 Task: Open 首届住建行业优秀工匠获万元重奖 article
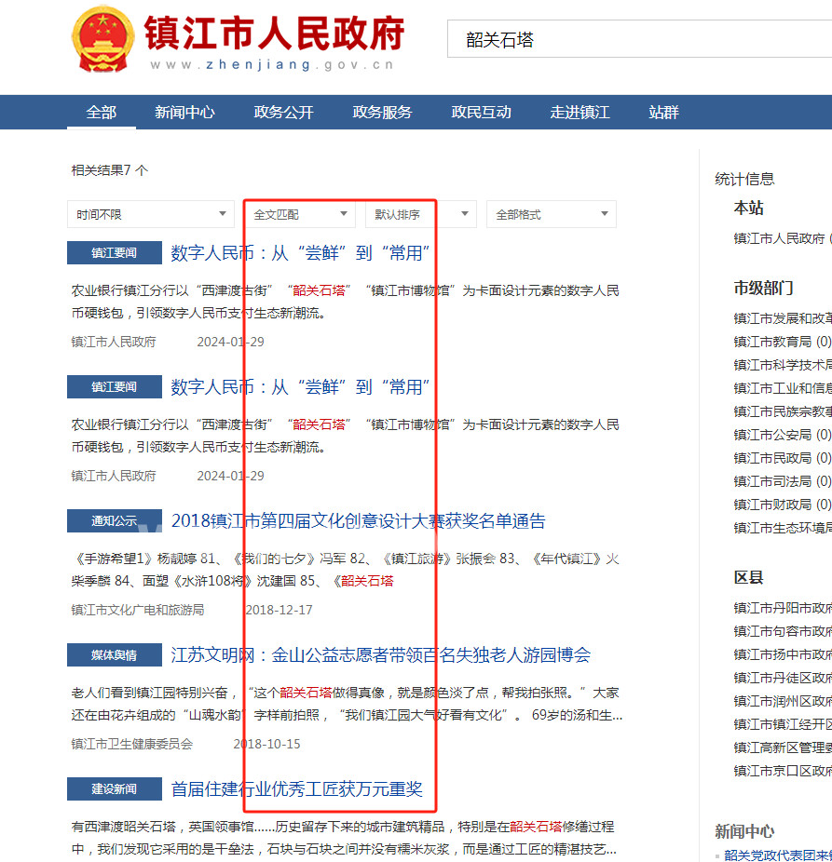pos(296,789)
